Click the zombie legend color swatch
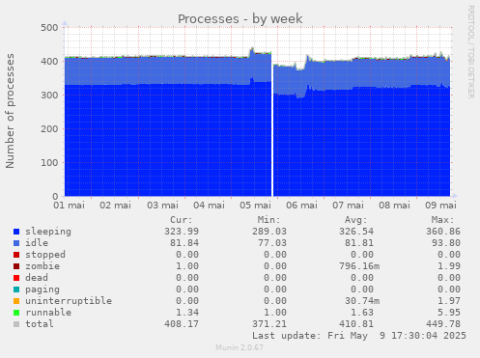This screenshot has height=358, width=480. [x=16, y=266]
